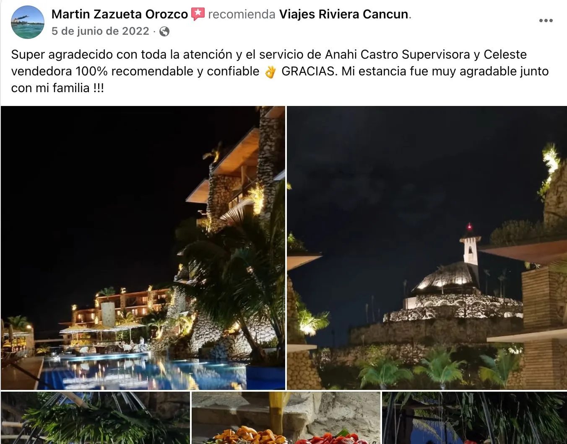Click the text 'con mi familia !!!'

57,88
